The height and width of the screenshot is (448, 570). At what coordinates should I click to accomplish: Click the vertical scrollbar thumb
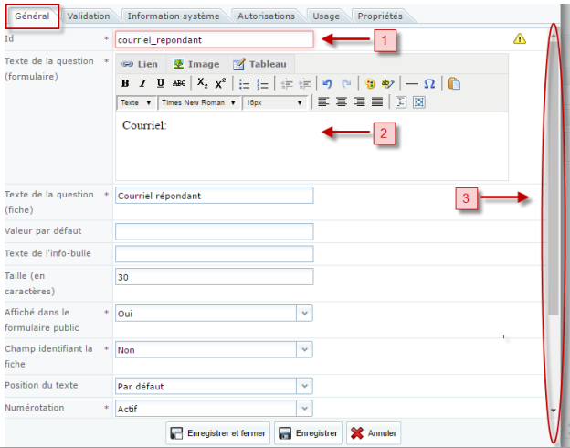pos(554,178)
